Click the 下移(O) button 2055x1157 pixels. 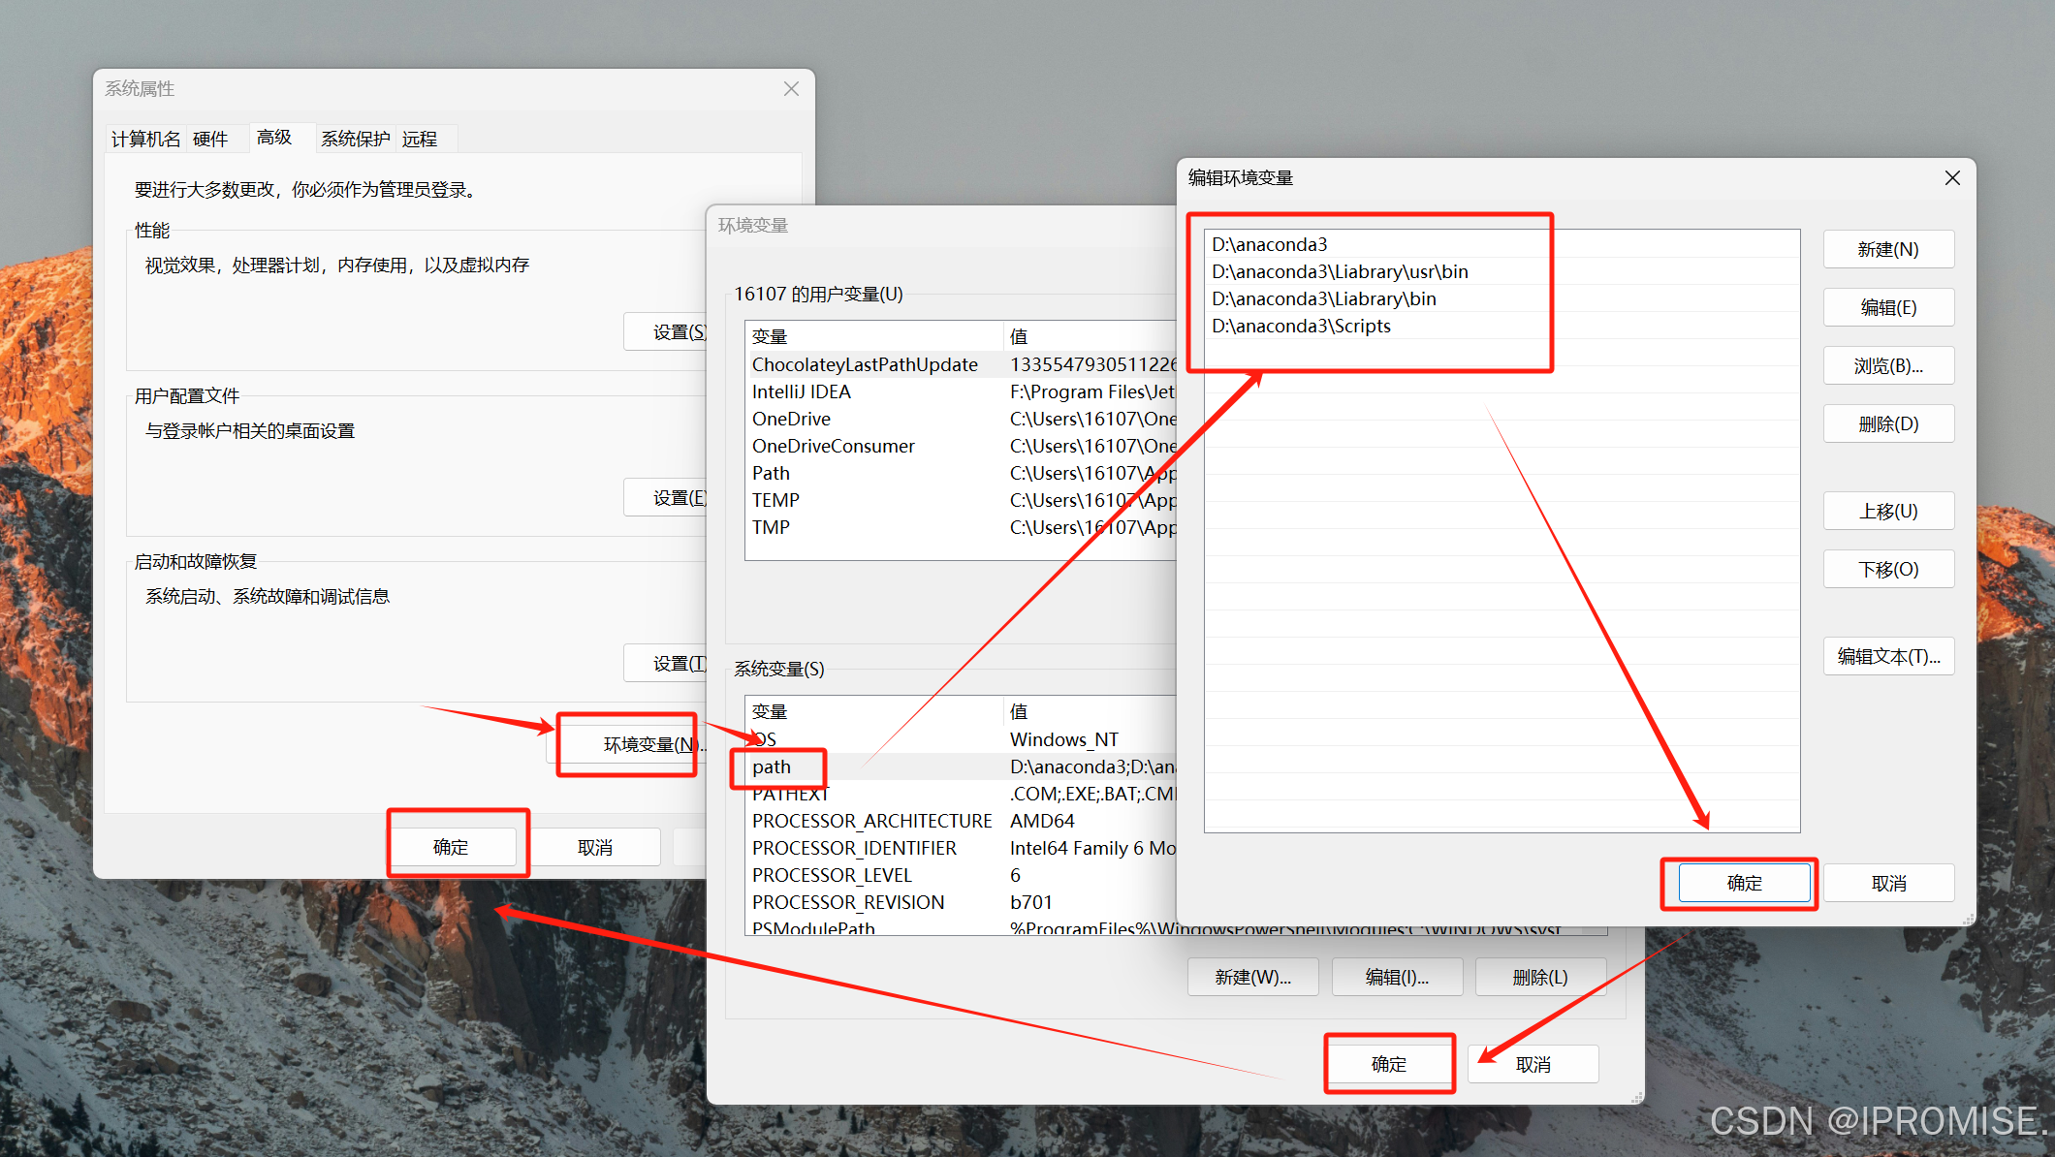(1887, 570)
